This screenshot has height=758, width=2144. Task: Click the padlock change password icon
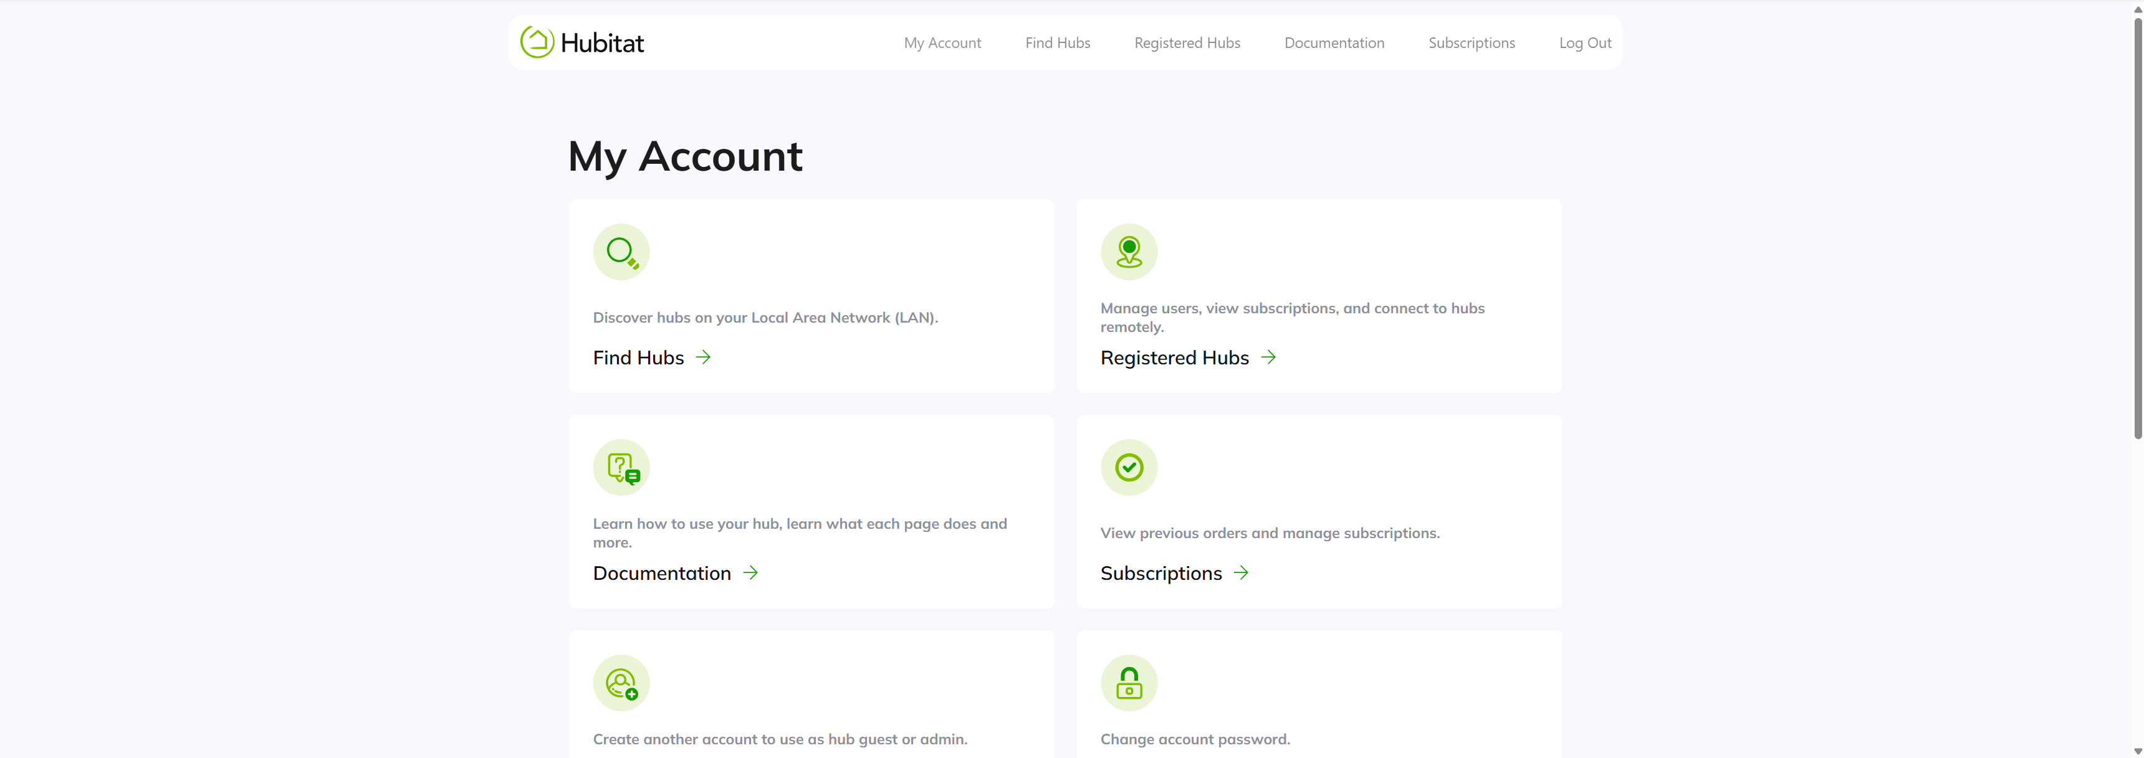coord(1129,682)
